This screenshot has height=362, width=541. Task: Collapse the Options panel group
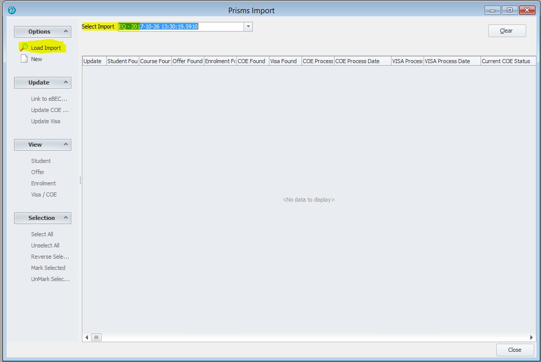[66, 32]
